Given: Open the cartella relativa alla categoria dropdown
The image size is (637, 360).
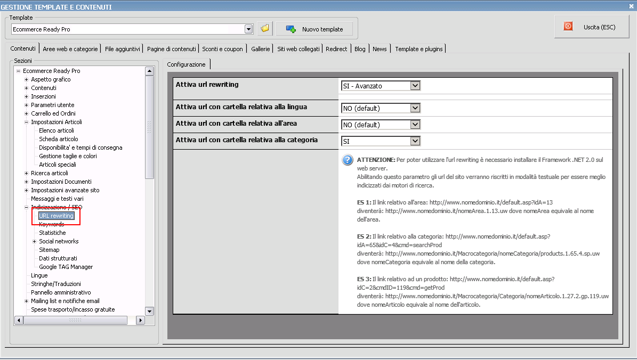Looking at the screenshot, I should click(x=415, y=141).
